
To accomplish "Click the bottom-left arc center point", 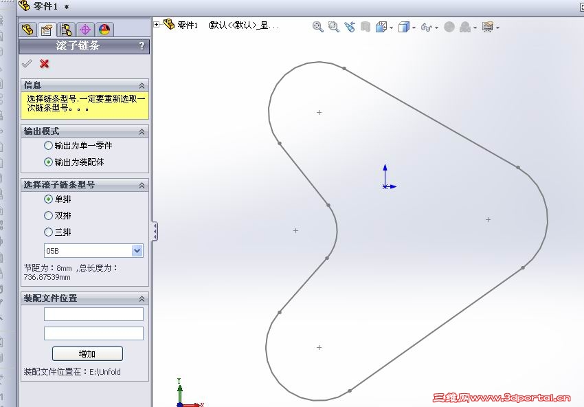I will pyautogui.click(x=319, y=347).
